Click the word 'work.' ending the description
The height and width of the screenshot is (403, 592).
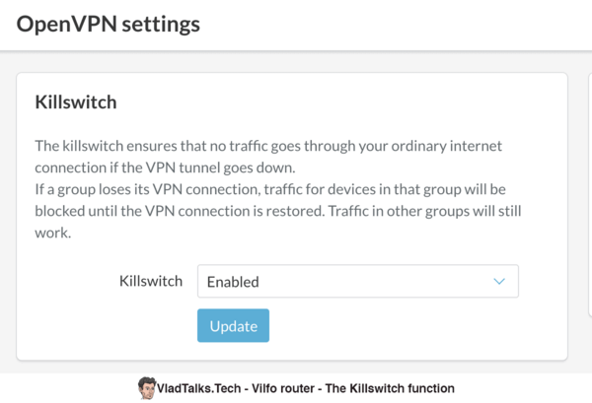coord(53,233)
